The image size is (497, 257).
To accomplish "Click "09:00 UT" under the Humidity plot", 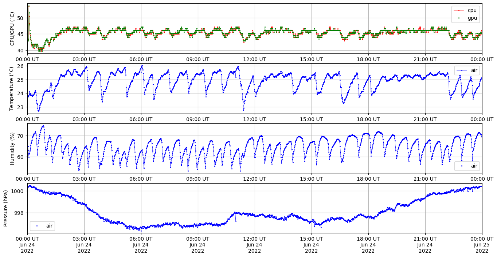I will 198,179.
